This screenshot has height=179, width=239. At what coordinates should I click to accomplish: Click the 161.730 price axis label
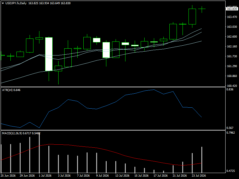click(x=232, y=56)
